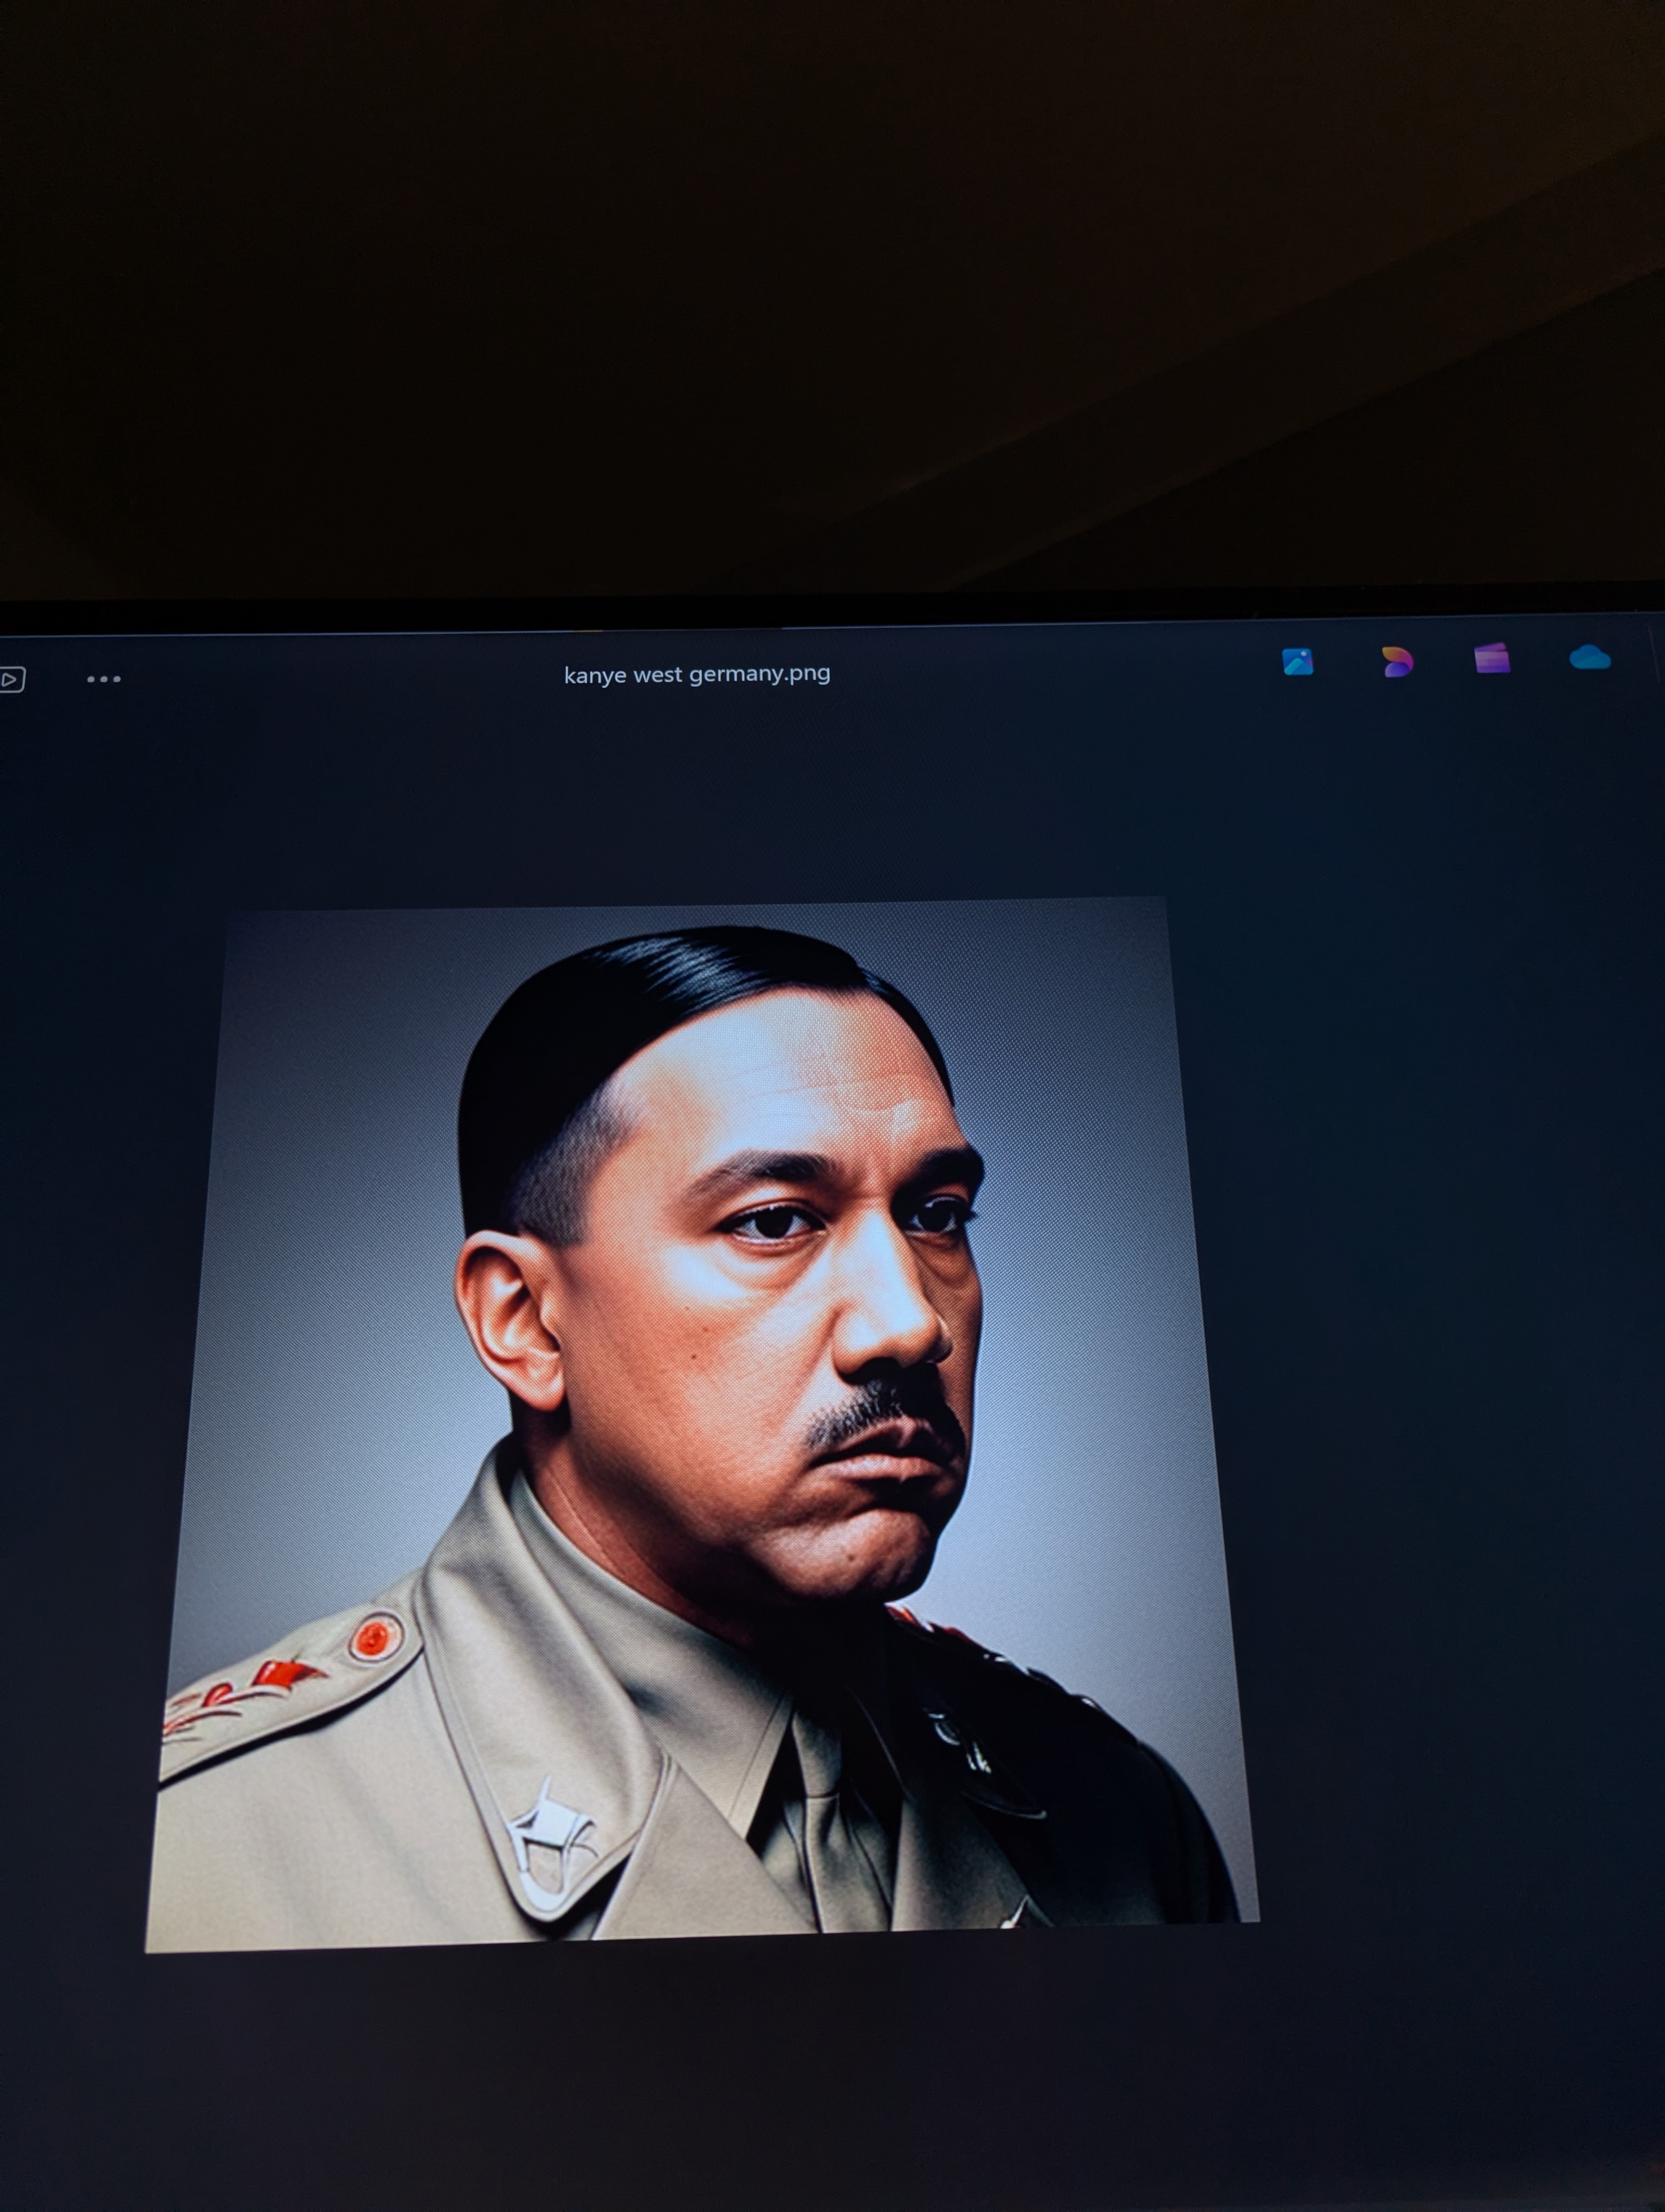
Task: Click file name 'kanye west germany.png'
Action: click(696, 674)
